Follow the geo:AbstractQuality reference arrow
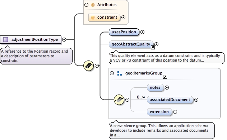This screenshot has height=140, width=227. [153, 48]
